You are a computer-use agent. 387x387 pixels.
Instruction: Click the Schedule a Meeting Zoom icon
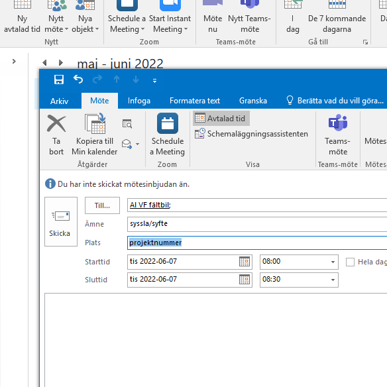[x=168, y=135]
